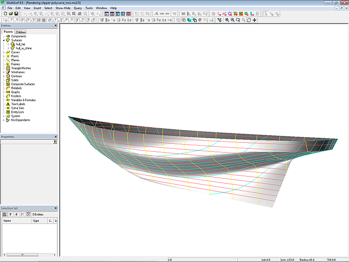The width and height of the screenshot is (349, 262).
Task: Collapse the Surfaces tree node
Action: (3, 40)
